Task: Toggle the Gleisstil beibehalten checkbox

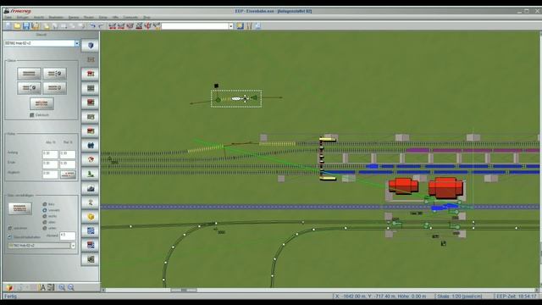Action: click(x=10, y=237)
